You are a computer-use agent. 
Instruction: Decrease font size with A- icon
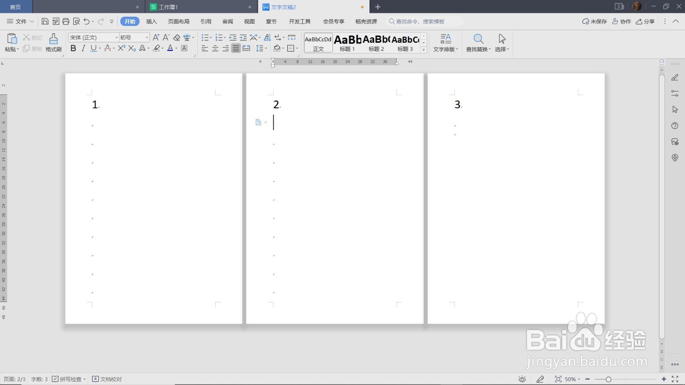point(166,38)
